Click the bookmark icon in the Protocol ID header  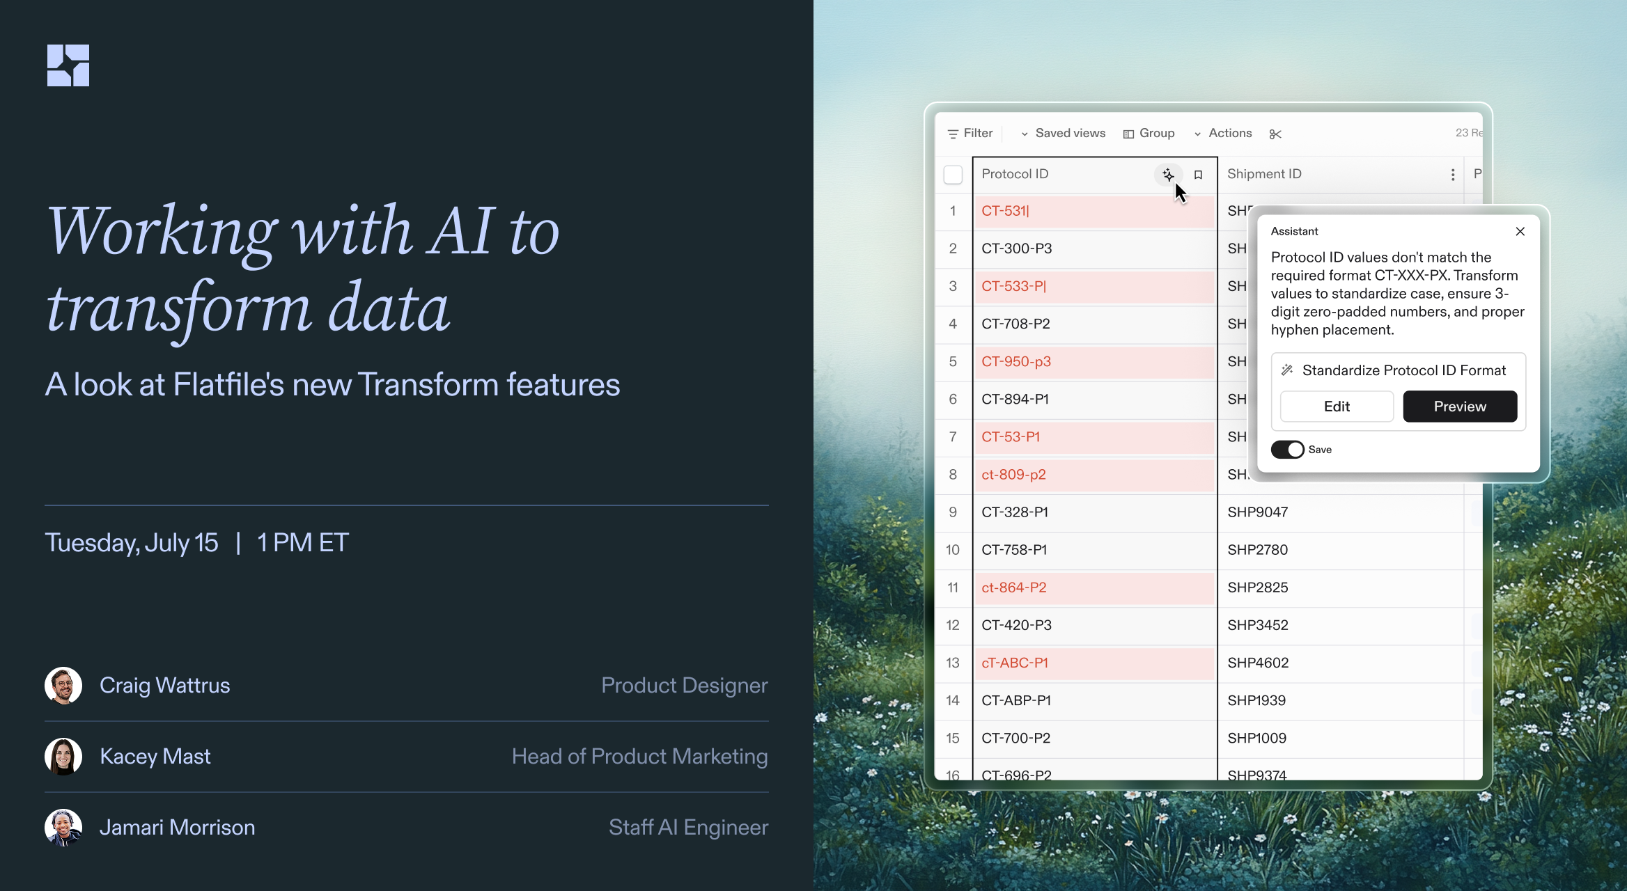pos(1198,174)
